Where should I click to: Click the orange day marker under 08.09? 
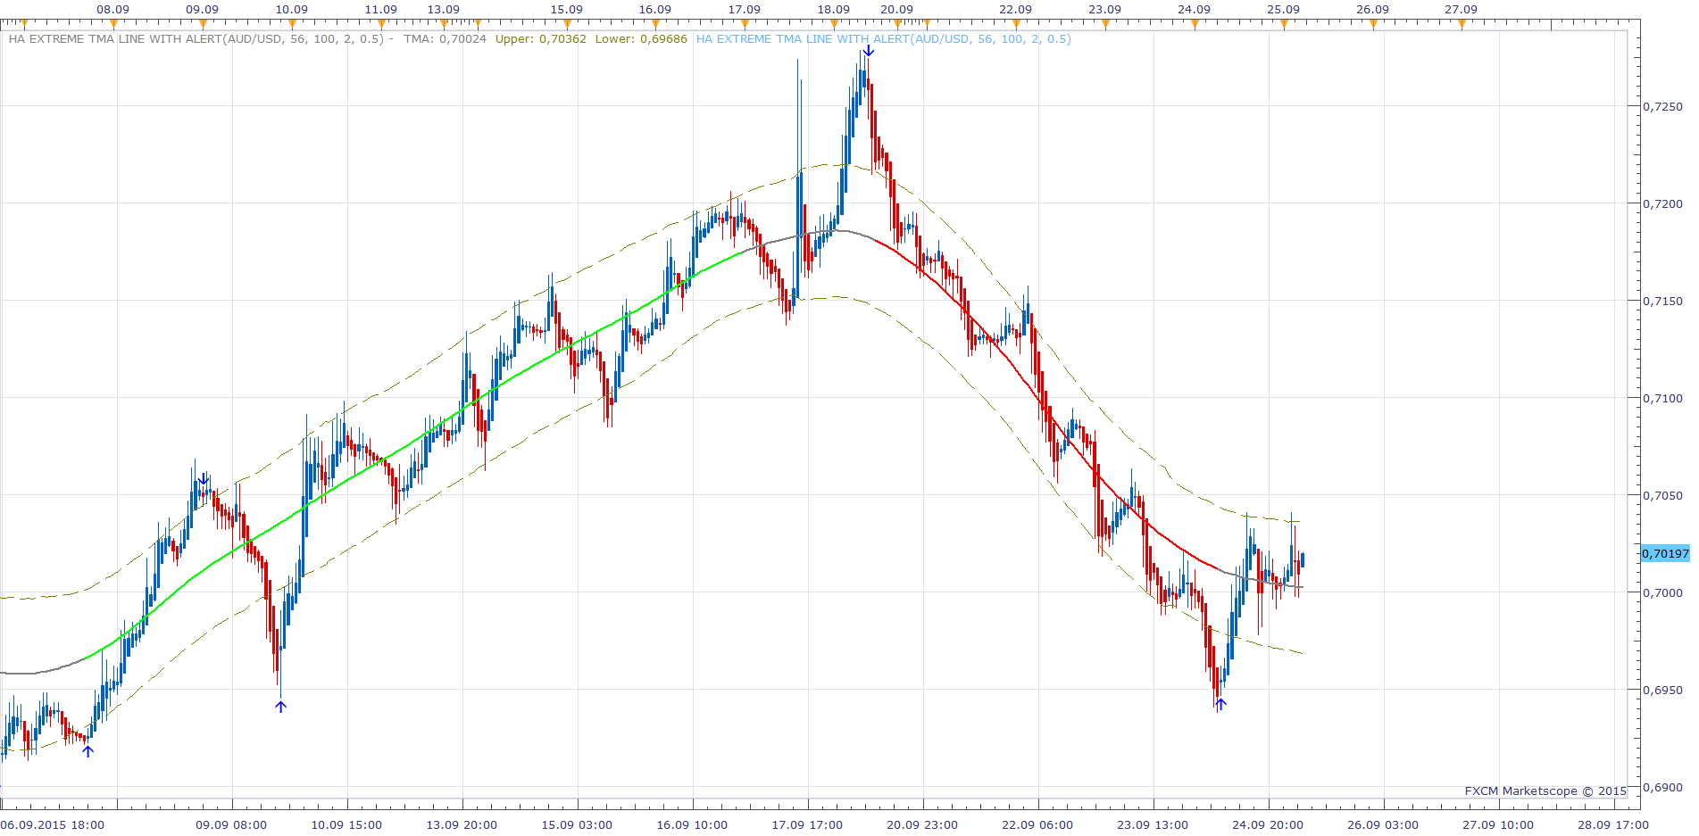[x=113, y=24]
